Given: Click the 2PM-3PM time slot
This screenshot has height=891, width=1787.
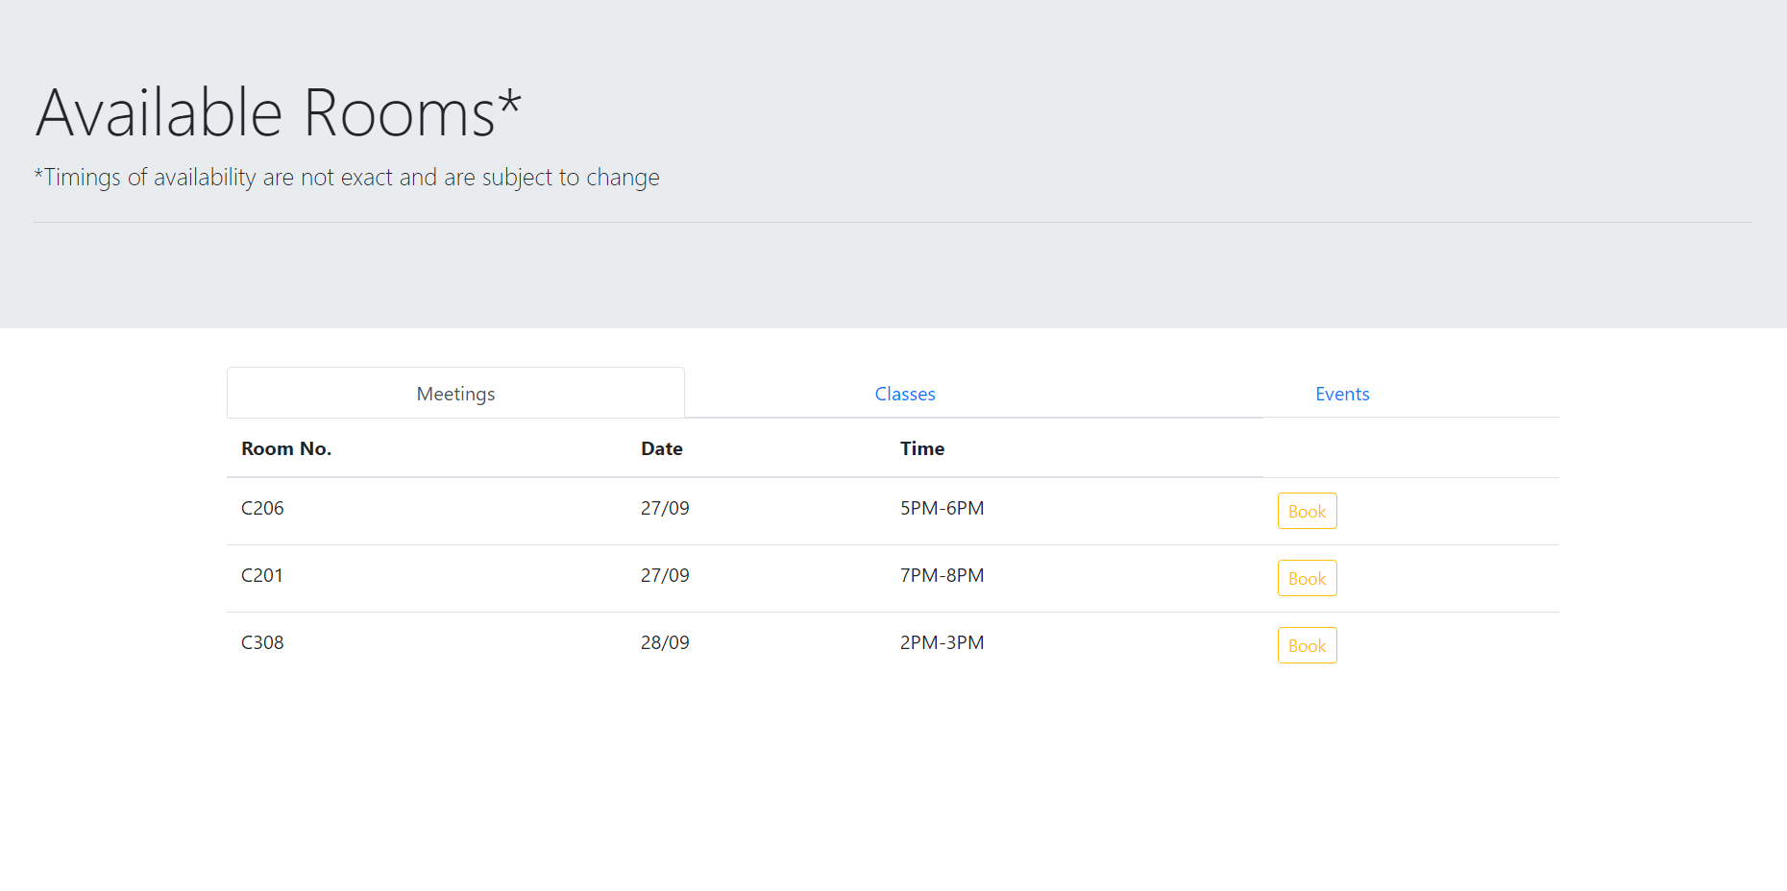Looking at the screenshot, I should tap(942, 642).
